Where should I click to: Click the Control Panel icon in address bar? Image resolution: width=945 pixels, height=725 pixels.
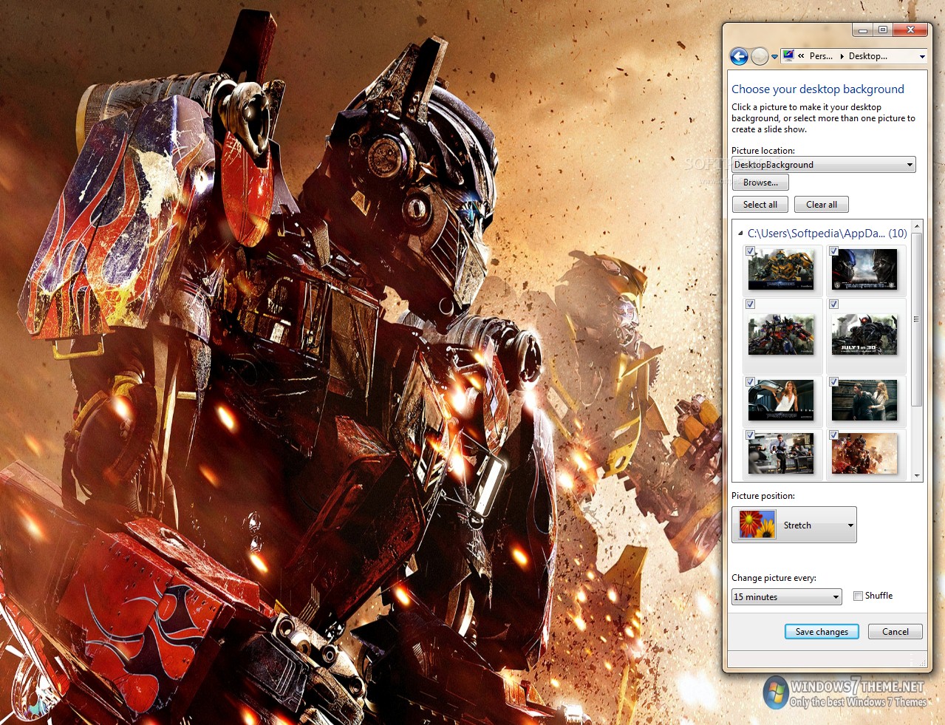click(788, 55)
